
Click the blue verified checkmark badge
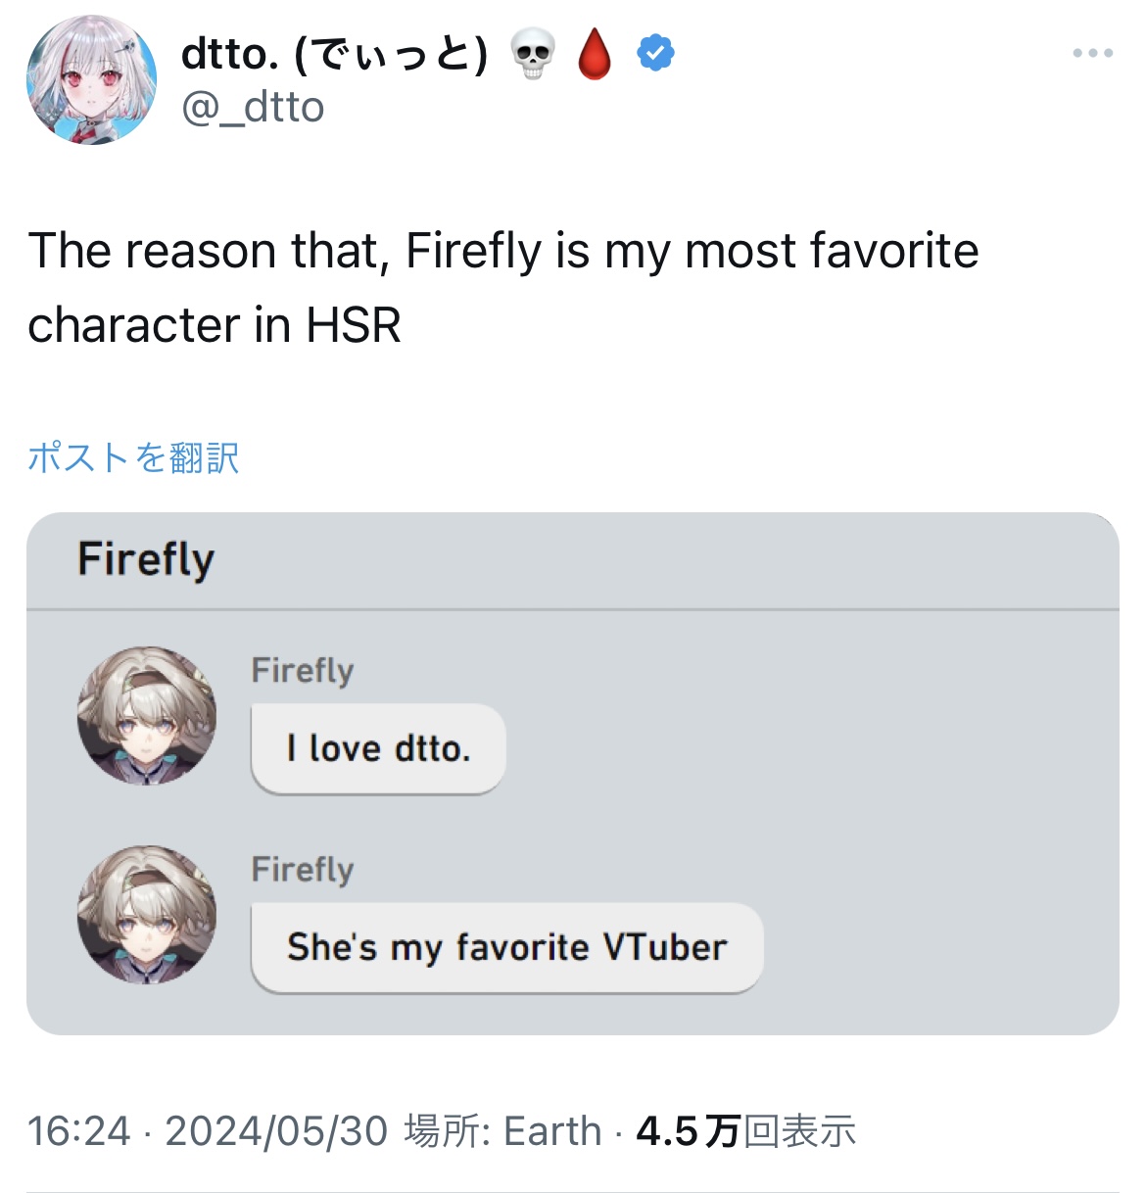pyautogui.click(x=655, y=53)
